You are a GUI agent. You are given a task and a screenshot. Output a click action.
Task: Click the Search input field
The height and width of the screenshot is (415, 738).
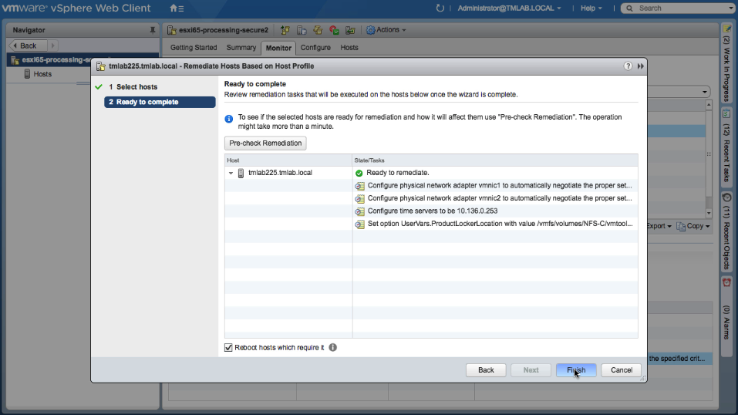[x=682, y=8]
